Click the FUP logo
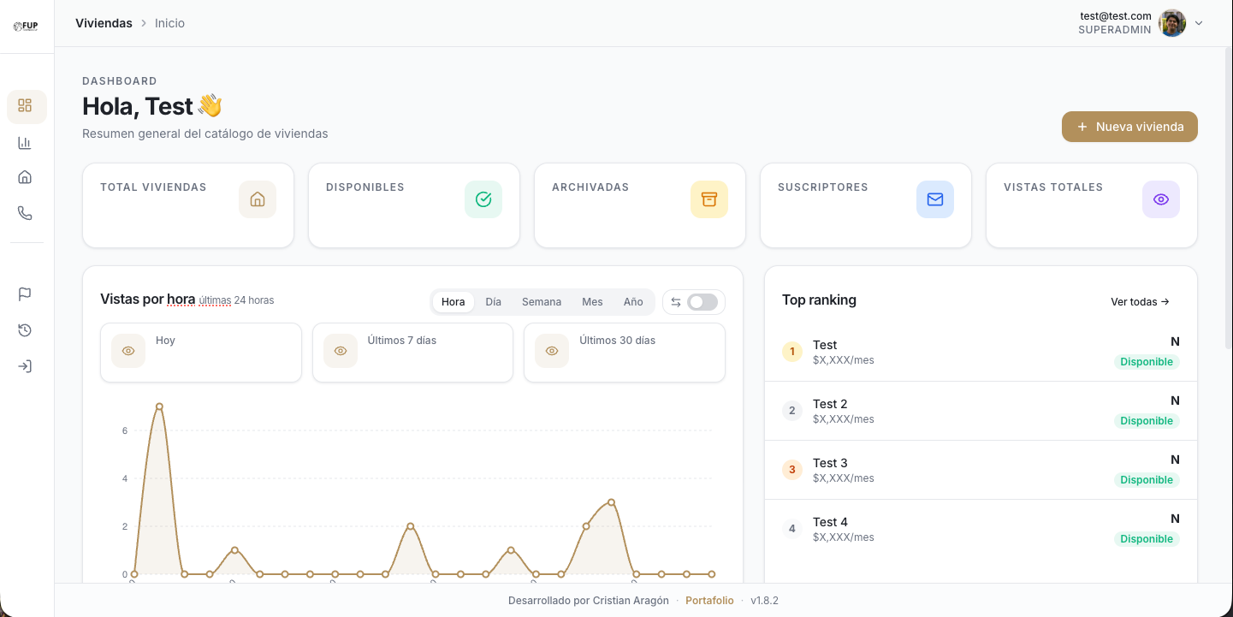This screenshot has width=1233, height=617. coord(26,27)
